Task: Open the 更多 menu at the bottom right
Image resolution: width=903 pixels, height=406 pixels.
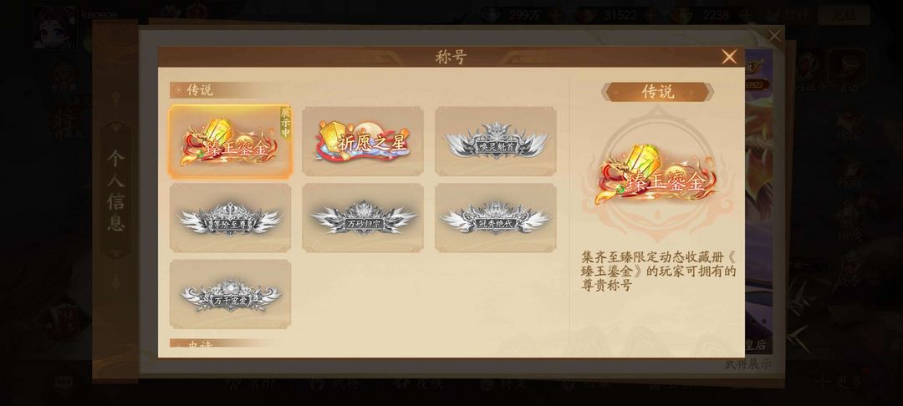Action: [x=839, y=382]
